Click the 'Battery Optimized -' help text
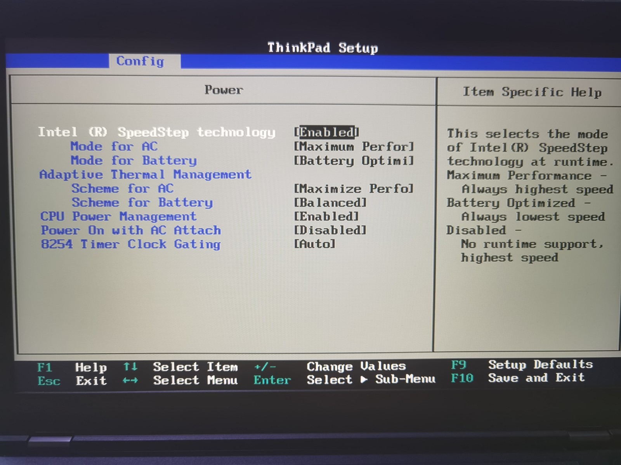This screenshot has height=465, width=621. point(519,203)
